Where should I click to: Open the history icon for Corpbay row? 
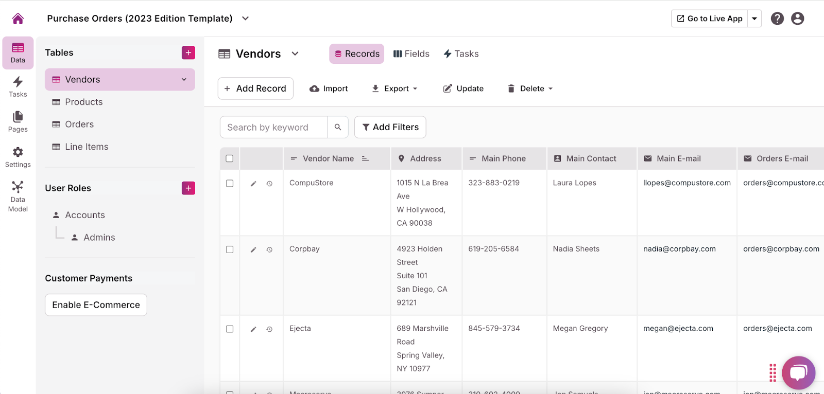point(269,250)
